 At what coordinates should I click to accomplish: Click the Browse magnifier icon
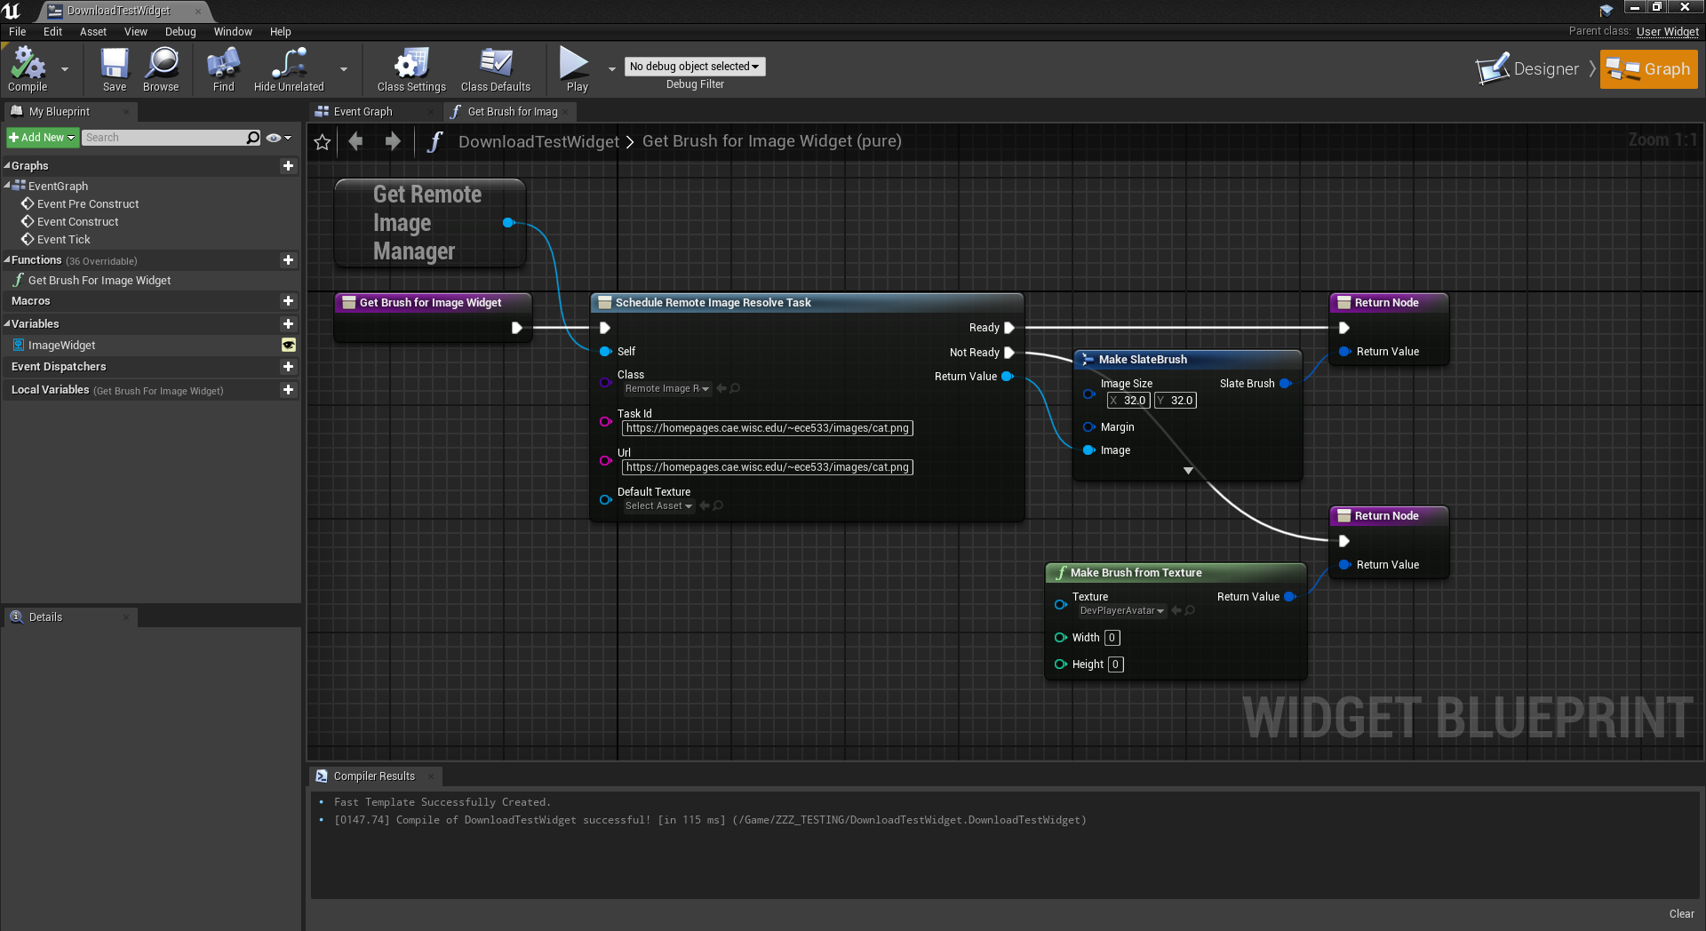coord(161,69)
